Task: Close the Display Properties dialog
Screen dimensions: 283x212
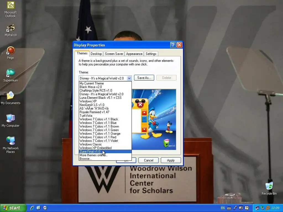Action: [x=179, y=45]
